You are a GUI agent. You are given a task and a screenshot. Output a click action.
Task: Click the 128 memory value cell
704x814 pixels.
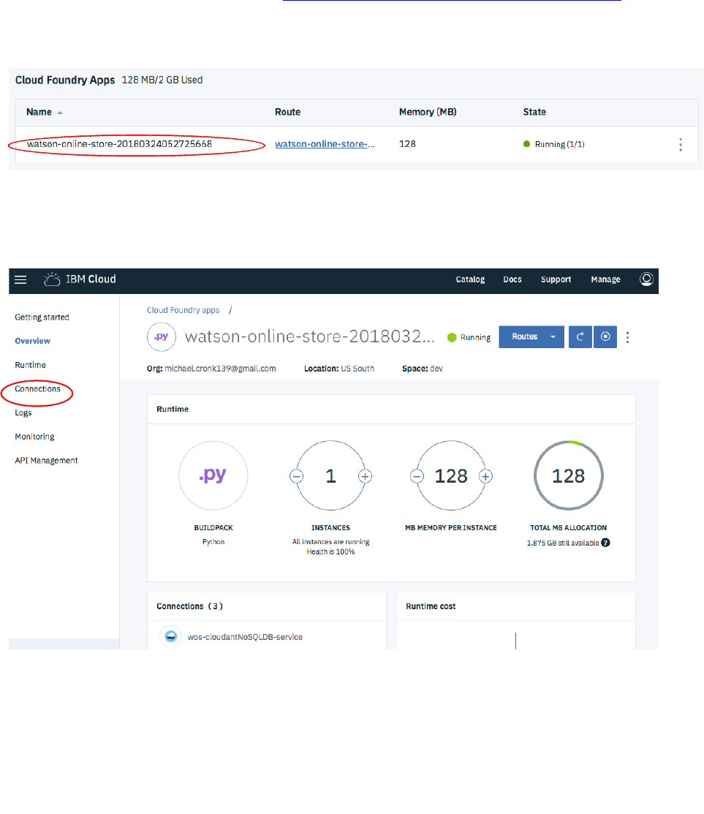[x=407, y=144]
